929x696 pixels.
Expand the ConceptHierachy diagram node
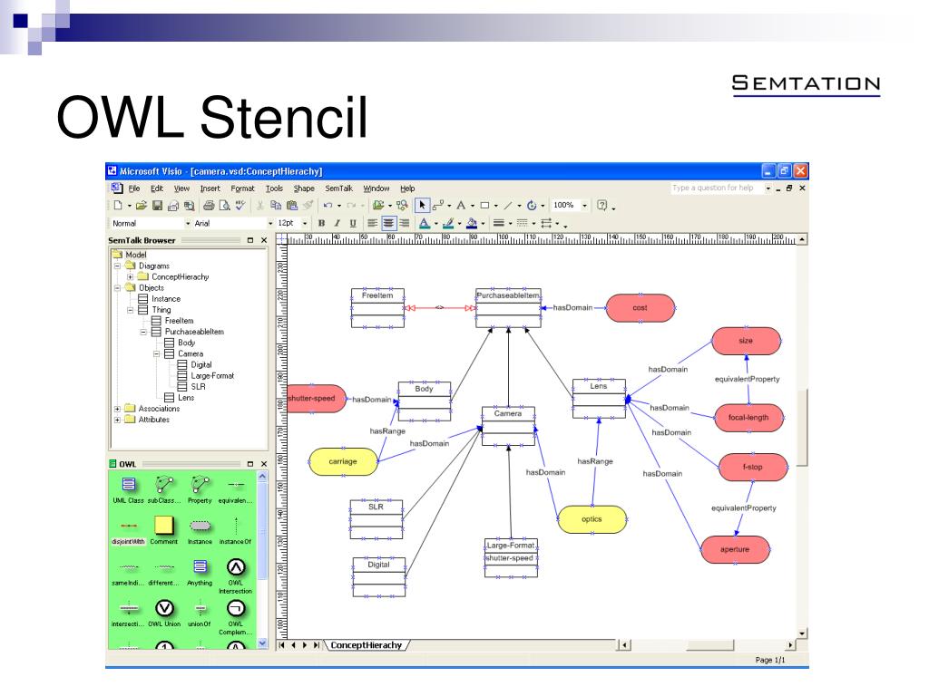(130, 277)
